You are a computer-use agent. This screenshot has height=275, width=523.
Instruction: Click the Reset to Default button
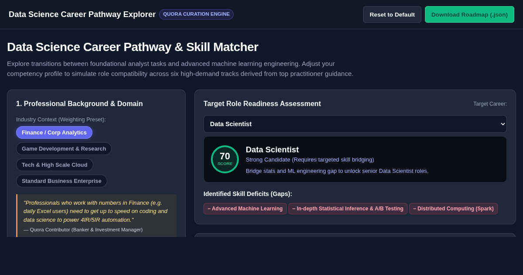[392, 14]
